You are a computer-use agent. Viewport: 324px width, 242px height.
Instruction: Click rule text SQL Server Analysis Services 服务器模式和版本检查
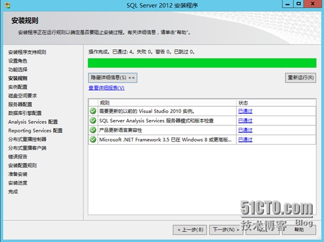[156, 121]
